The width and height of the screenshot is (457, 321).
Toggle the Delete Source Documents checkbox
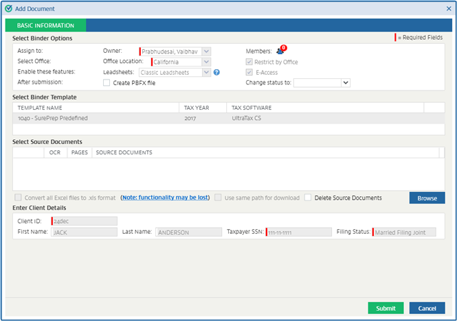[308, 198]
